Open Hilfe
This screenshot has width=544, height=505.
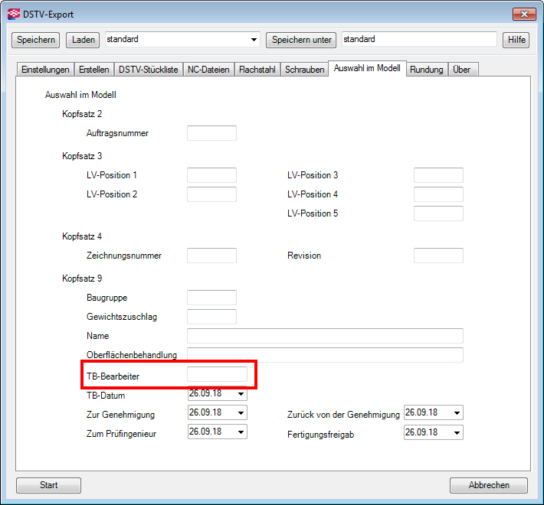[x=516, y=40]
